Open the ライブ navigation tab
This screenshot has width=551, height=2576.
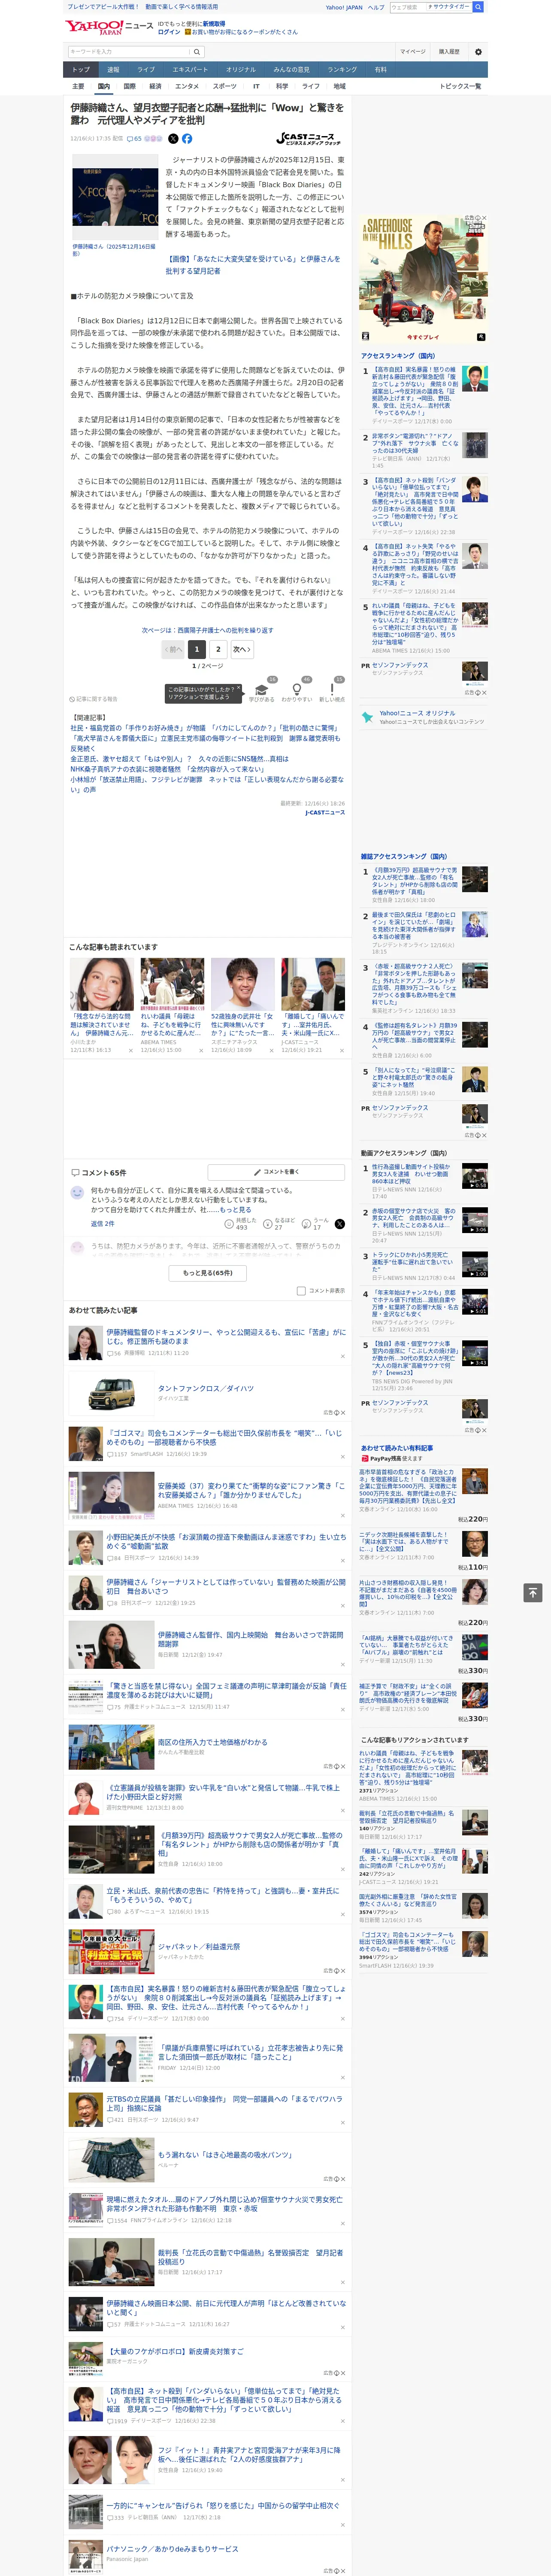[146, 70]
